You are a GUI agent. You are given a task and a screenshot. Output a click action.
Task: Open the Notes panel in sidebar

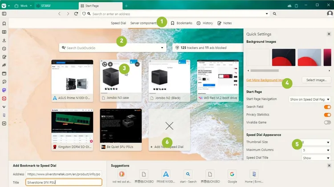(4, 57)
